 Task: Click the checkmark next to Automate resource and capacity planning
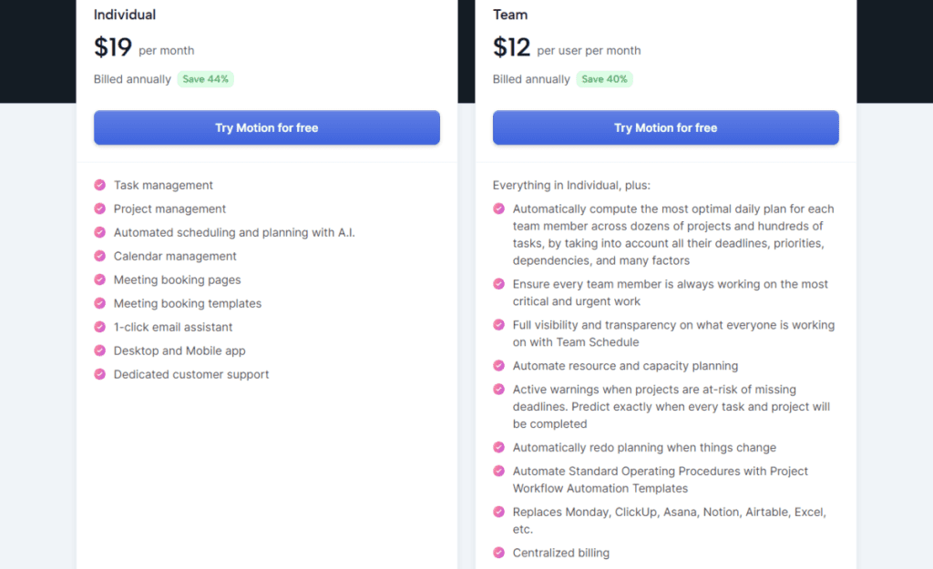(498, 366)
